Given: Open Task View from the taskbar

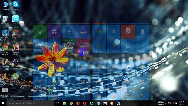Looking at the screenshot, I should [58, 103].
